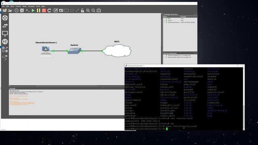Select the Draw a line tool
Image resolution: width=258 pixels, height=145 pixels.
point(77,10)
